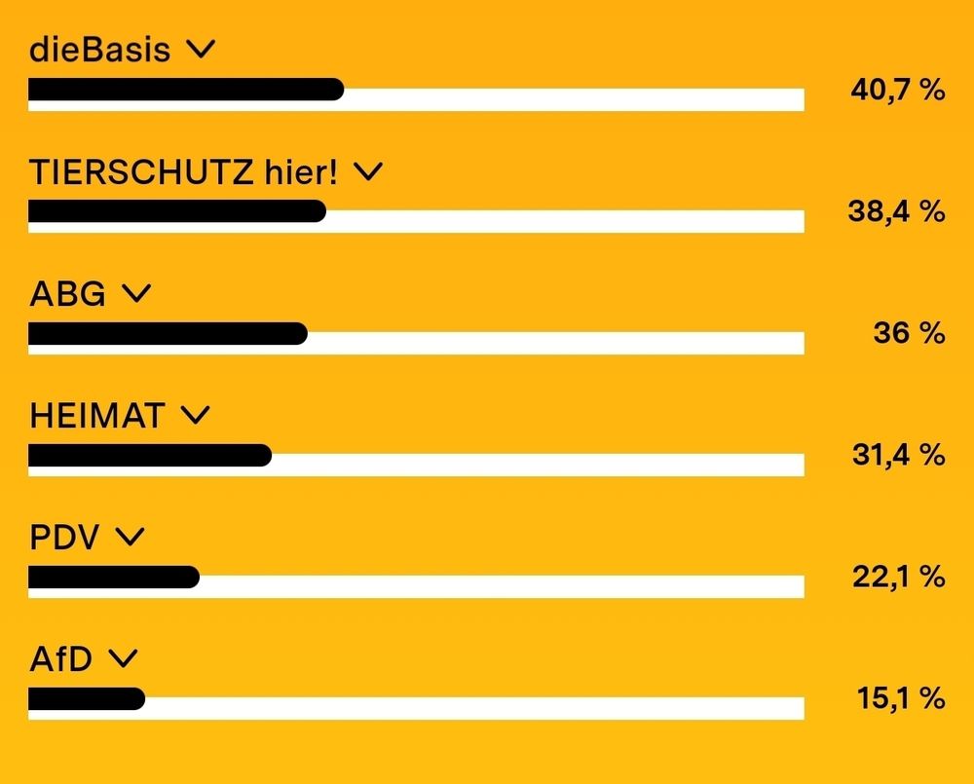Expand the TIERSCHUTZ hier! entry
This screenshot has width=974, height=784.
[x=369, y=171]
